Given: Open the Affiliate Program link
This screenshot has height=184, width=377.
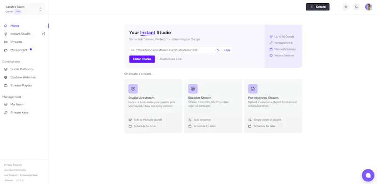Looking at the screenshot, I should pos(13,165).
